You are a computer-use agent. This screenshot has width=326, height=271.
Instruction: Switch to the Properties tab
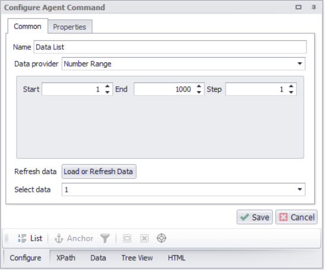point(70,27)
